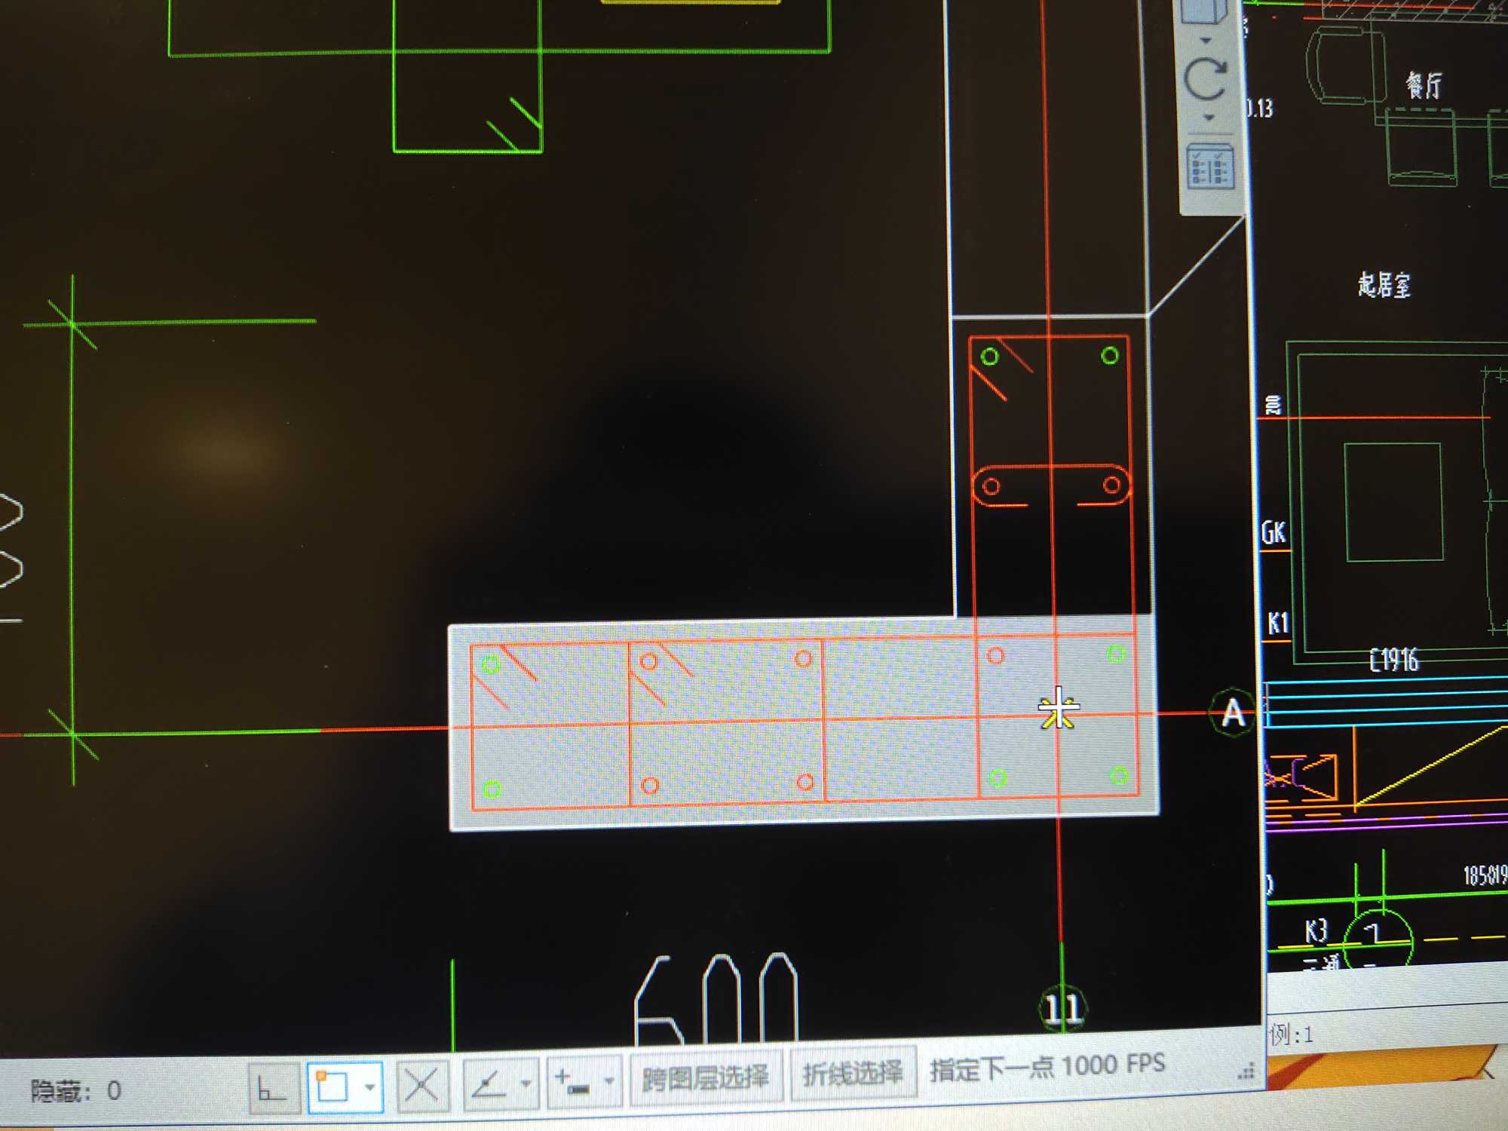Click the rotate view icon in floating toolbar
The width and height of the screenshot is (1508, 1131).
tap(1206, 78)
